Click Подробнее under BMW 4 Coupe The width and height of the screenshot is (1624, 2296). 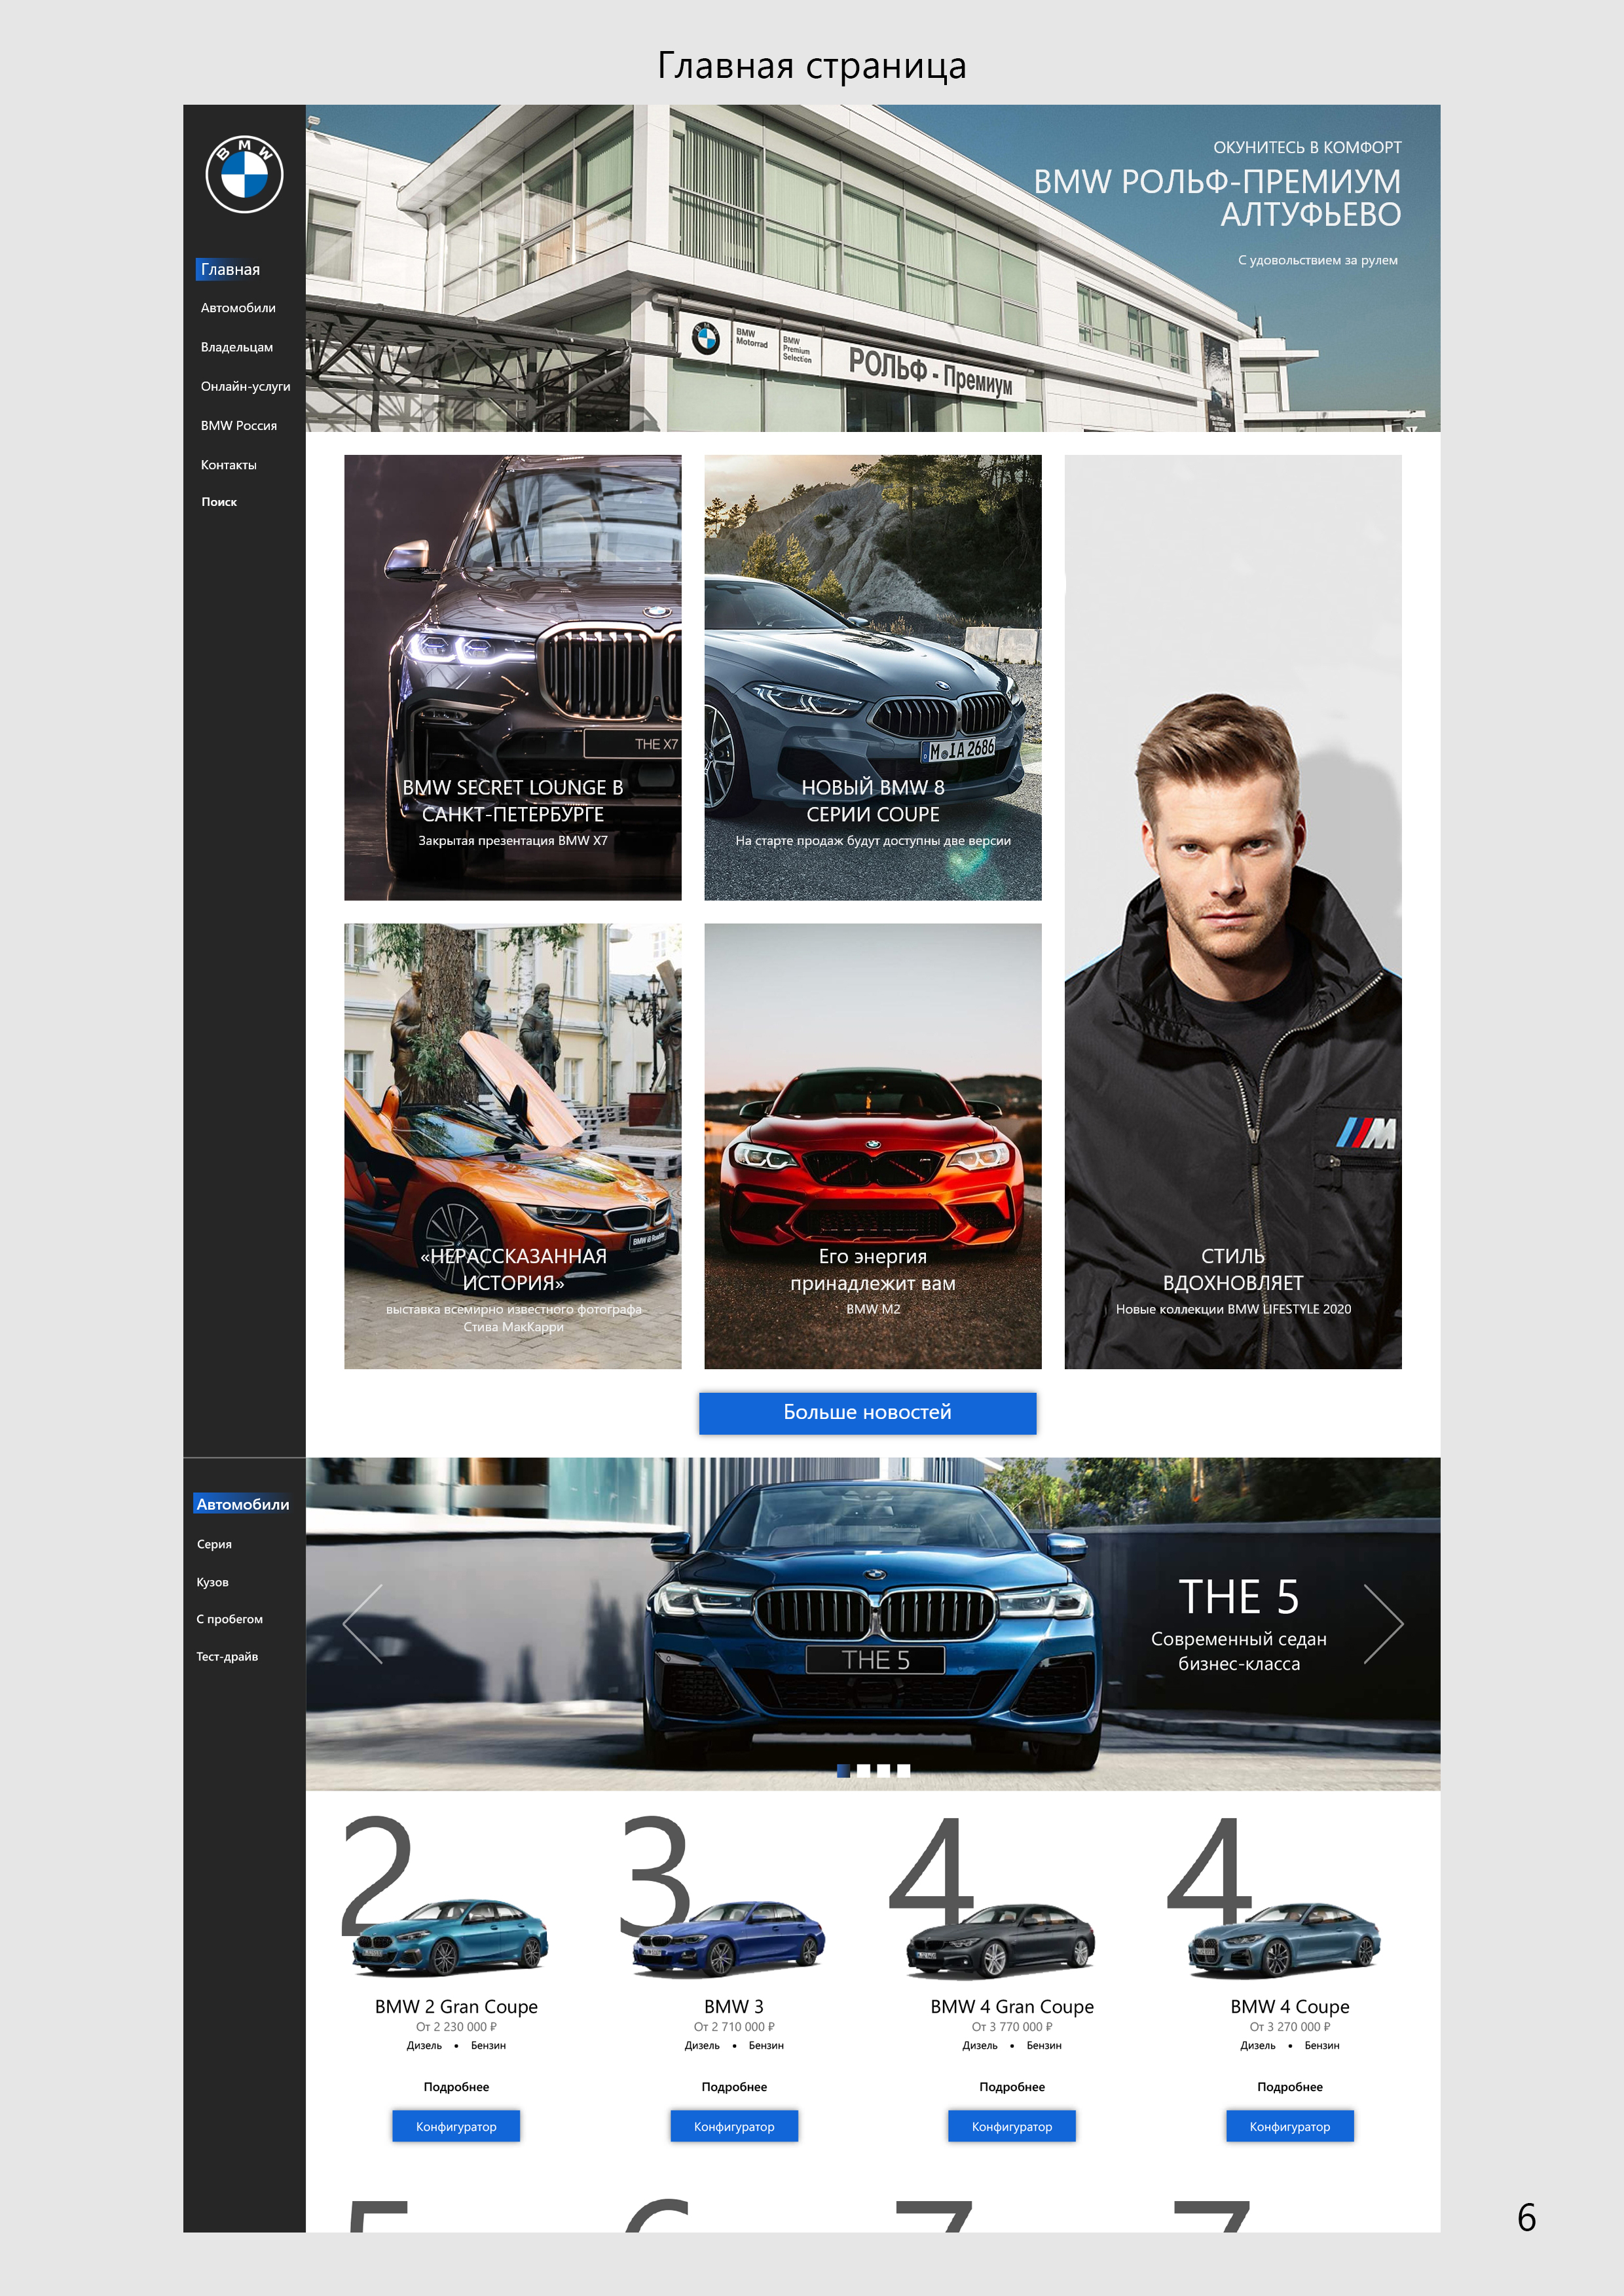click(1290, 2087)
